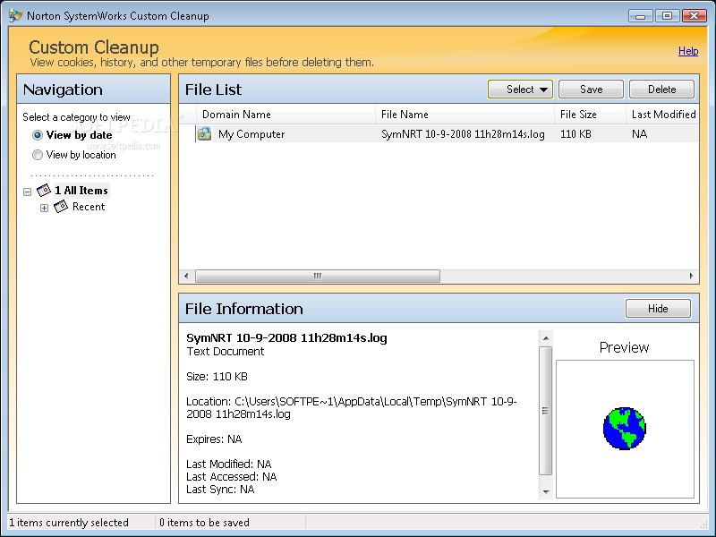Select the Recent tree item label
716x537 pixels.
coord(89,207)
